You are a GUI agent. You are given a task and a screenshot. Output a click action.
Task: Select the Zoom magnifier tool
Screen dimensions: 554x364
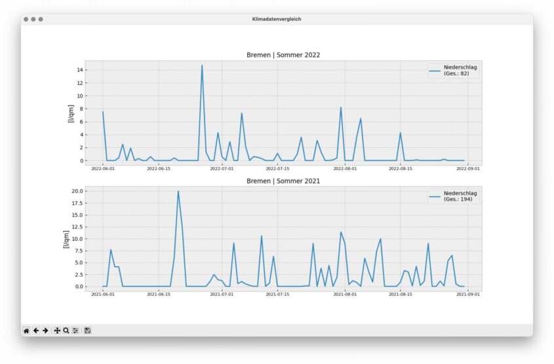(66, 331)
